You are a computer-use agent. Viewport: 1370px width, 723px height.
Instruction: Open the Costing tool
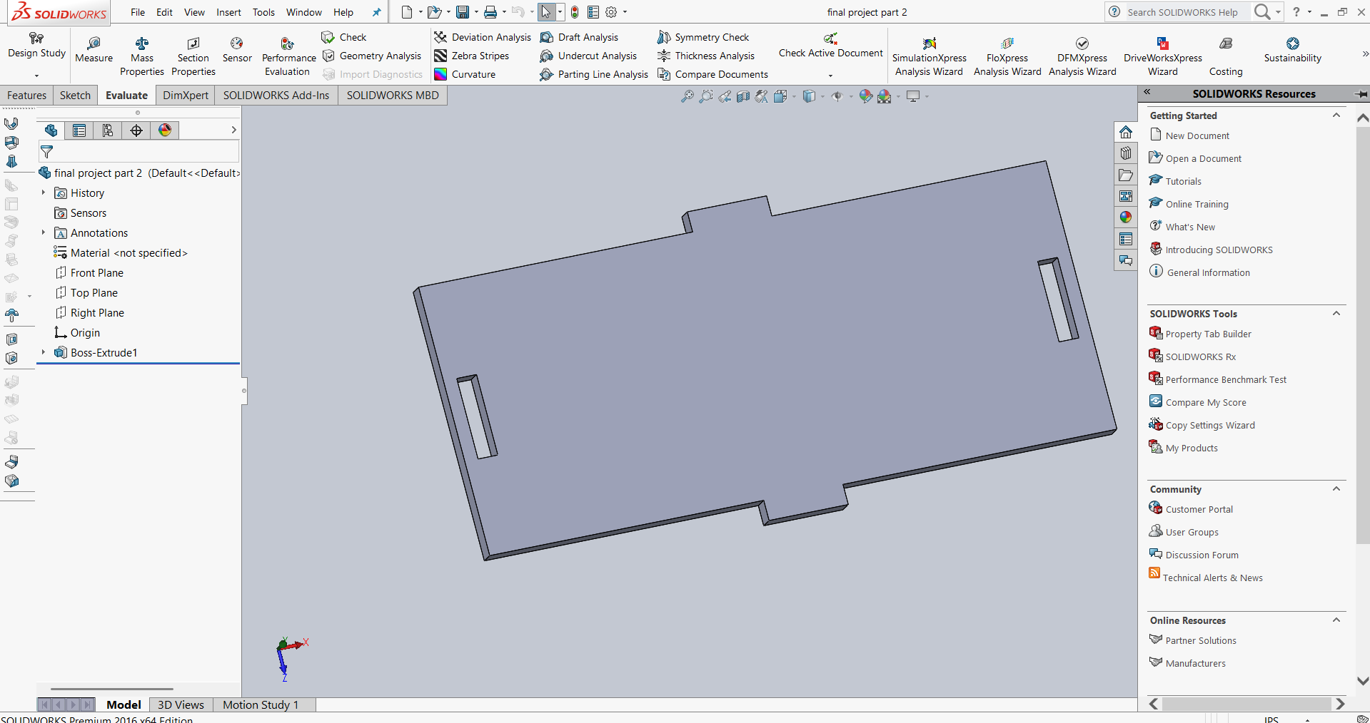(1226, 56)
